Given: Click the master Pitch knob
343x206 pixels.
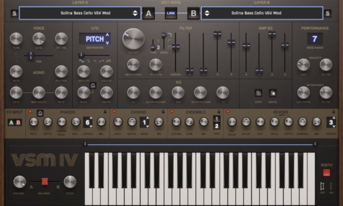Looking at the screenshot, I should tap(70, 182).
